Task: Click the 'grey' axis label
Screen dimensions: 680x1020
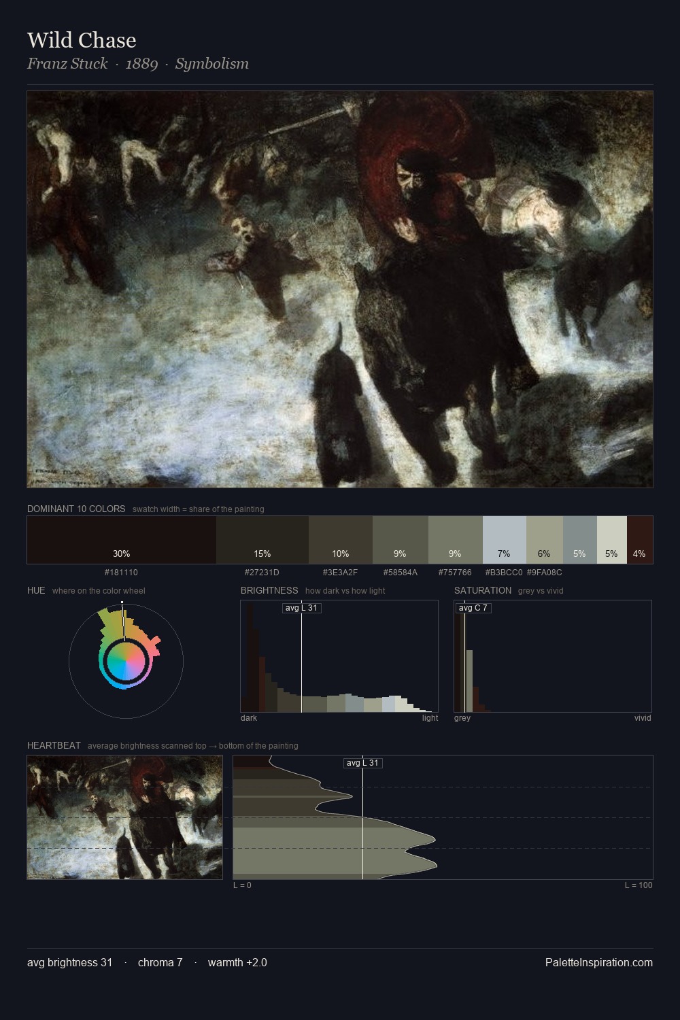Action: tap(462, 718)
